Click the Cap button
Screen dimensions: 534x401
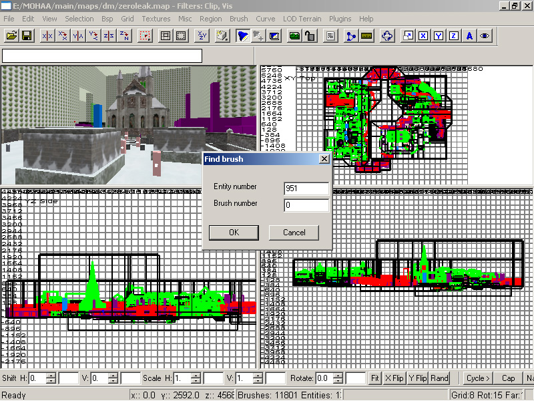[x=509, y=378]
